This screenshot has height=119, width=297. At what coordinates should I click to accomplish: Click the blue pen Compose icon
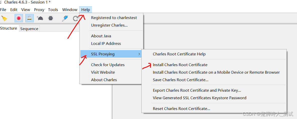65,18
